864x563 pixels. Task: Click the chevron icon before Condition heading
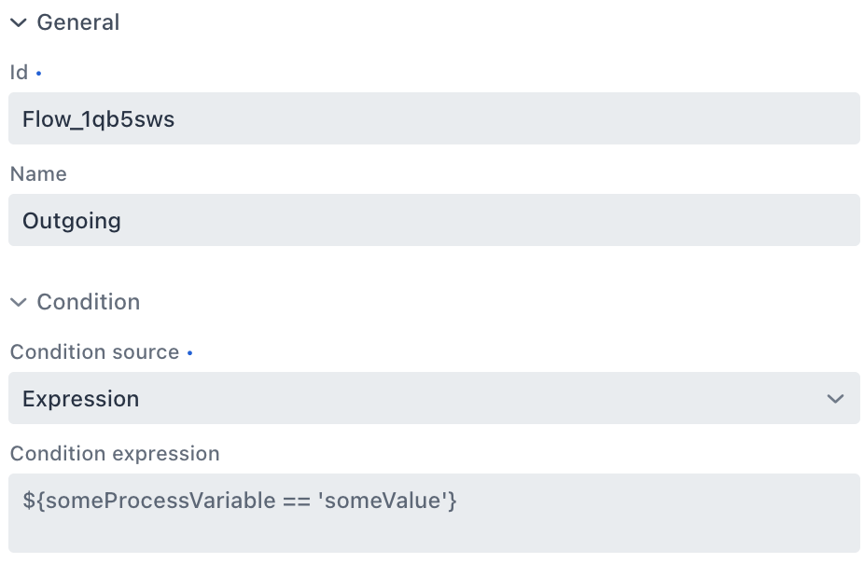(17, 302)
